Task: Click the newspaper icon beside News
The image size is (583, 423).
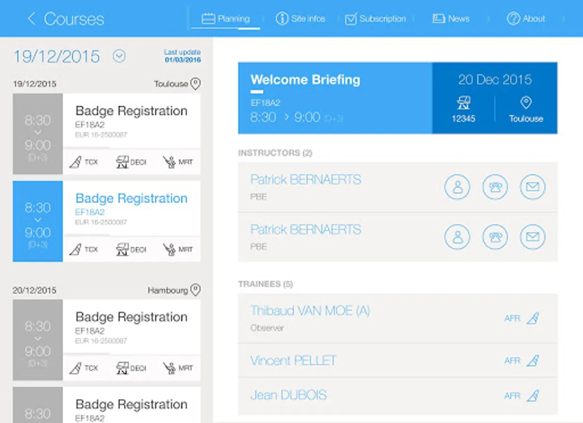Action: point(439,19)
